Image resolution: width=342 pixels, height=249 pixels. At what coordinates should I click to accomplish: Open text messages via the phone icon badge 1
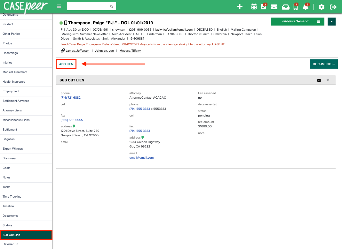pyautogui.click(x=295, y=6)
